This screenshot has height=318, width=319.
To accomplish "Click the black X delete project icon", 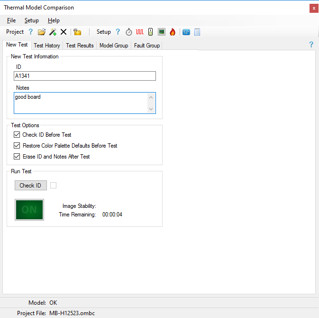I will pyautogui.click(x=63, y=32).
